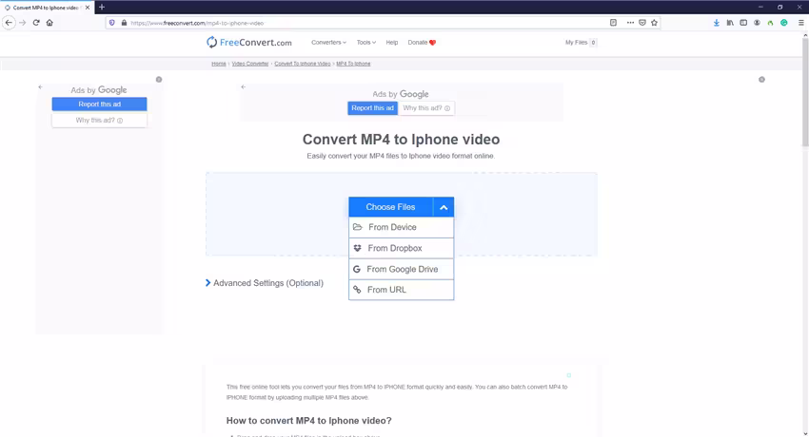
Task: Open the Tools dropdown menu
Action: [x=365, y=42]
